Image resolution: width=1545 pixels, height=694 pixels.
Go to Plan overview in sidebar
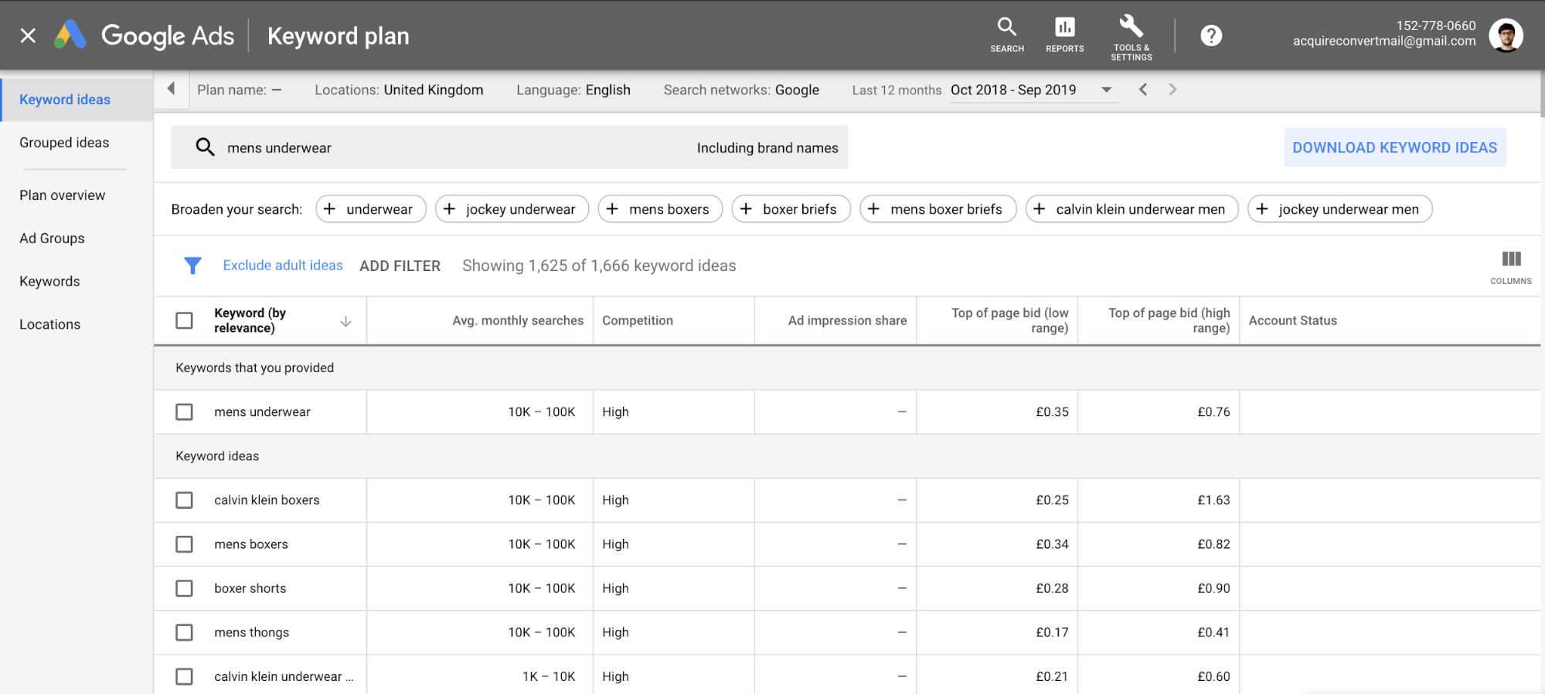pyautogui.click(x=62, y=195)
